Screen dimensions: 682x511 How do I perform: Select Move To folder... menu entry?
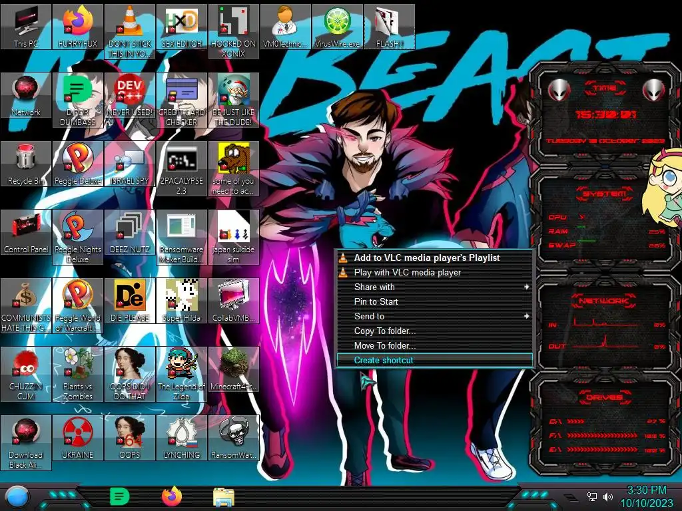click(x=434, y=345)
